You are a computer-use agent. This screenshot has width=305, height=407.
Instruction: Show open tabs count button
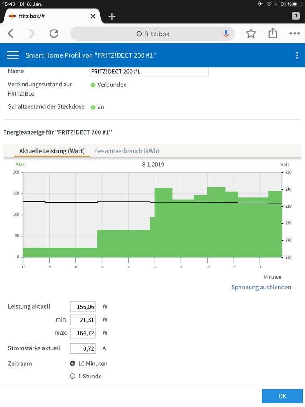[296, 16]
